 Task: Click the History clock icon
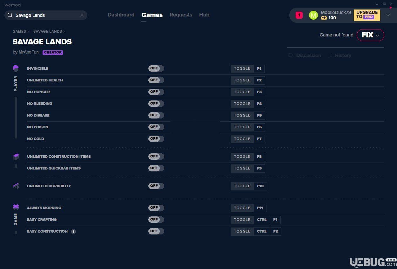330,55
